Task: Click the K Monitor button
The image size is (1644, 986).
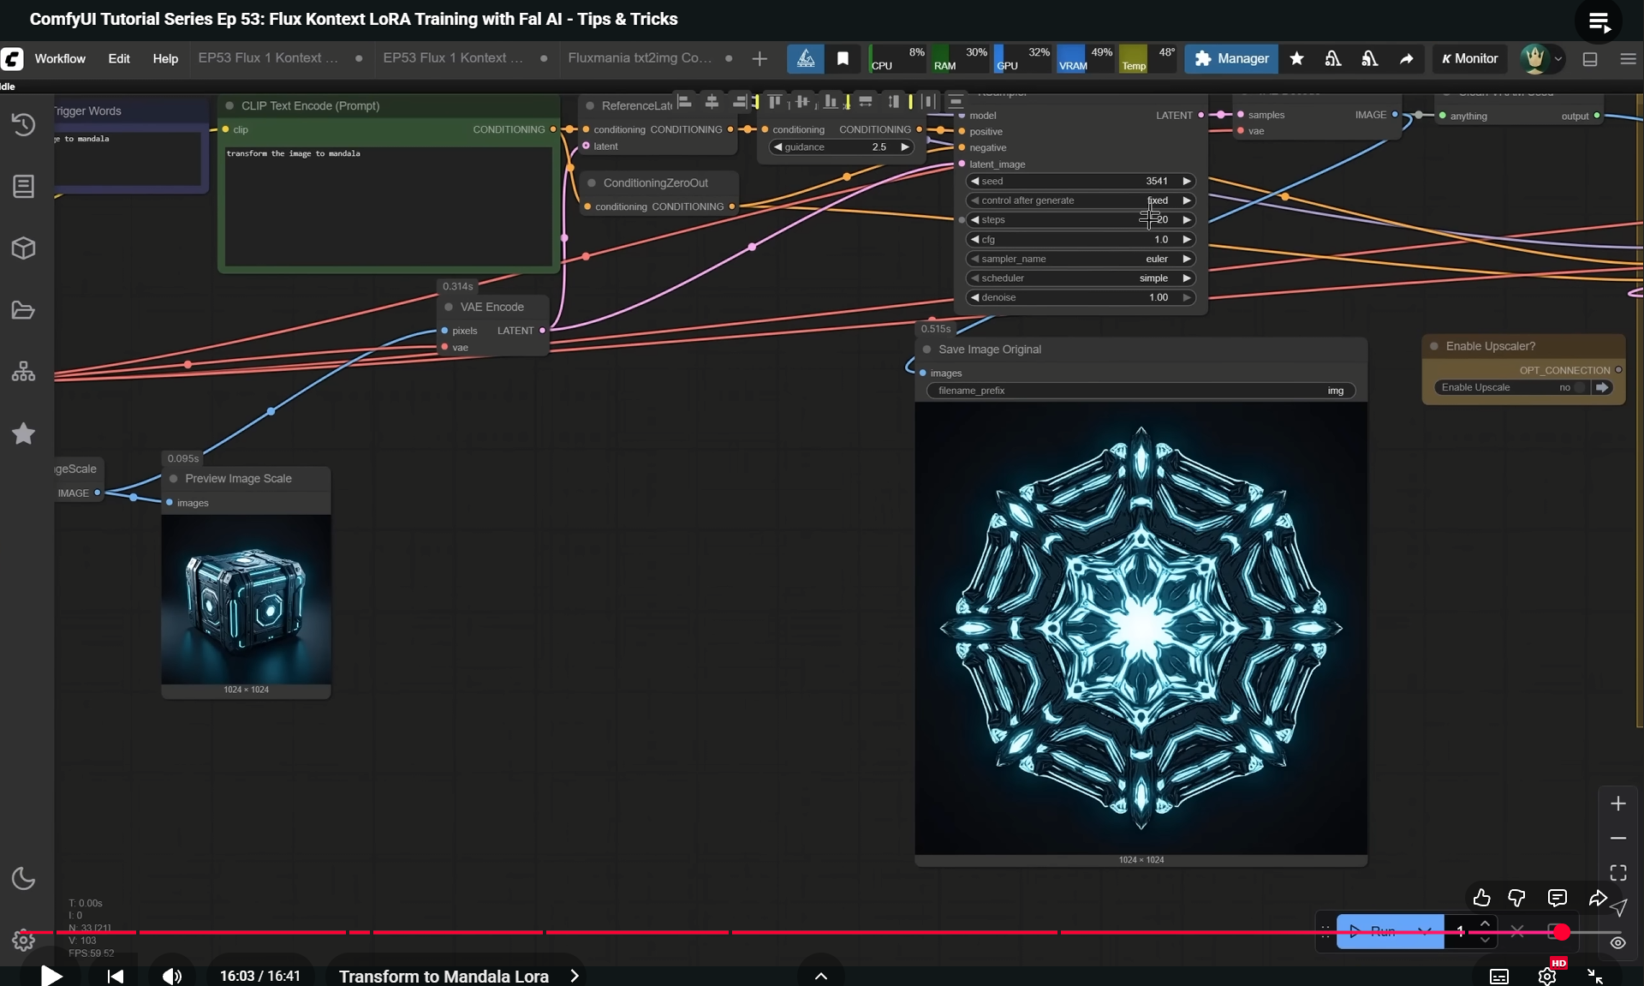Action: tap(1469, 58)
